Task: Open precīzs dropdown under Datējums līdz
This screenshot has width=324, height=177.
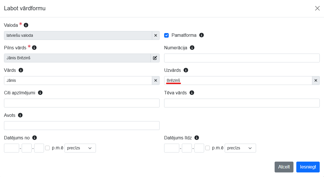Action: click(240, 148)
